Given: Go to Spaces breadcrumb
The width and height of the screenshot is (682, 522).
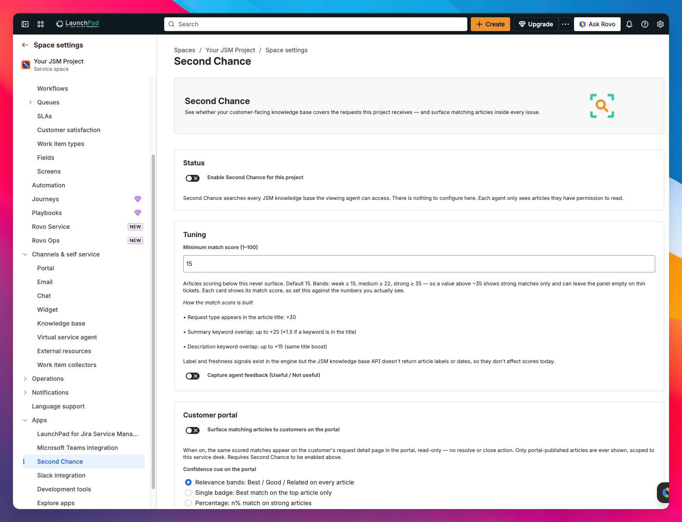Looking at the screenshot, I should tap(184, 50).
